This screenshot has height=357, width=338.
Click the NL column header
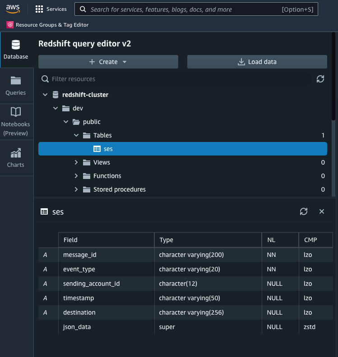point(280,240)
